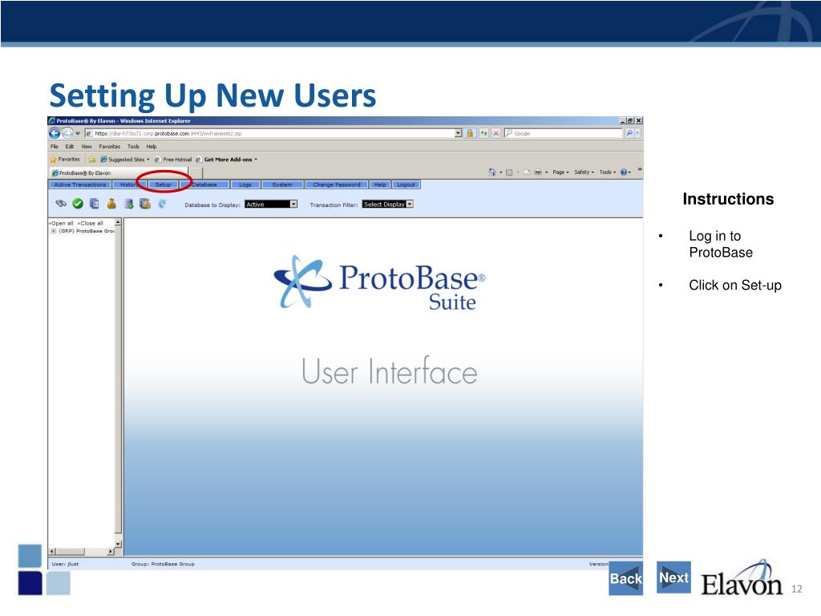Open the search provider dropdown arrow
Viewport: 821px width, 616px height.
(637, 133)
